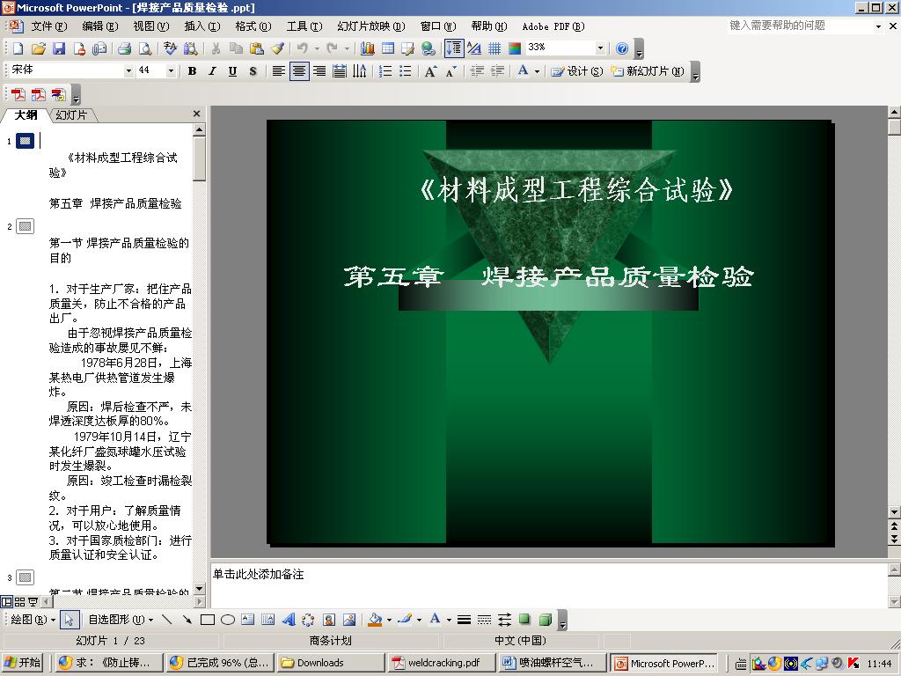Viewport: 901px width, 676px height.
Task: Open the 33% zoom dropdown
Action: click(x=600, y=48)
